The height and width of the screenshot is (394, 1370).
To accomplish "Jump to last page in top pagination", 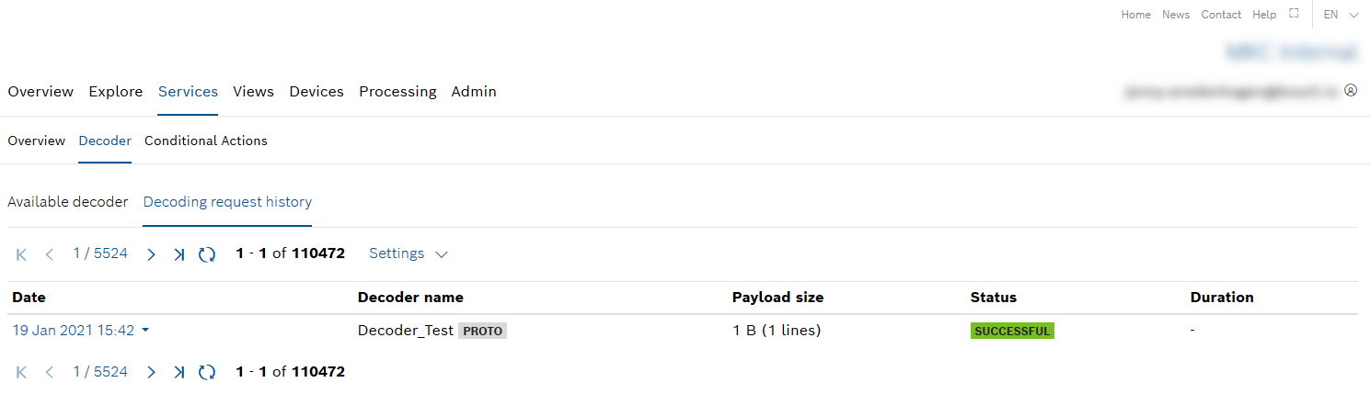I will point(178,254).
